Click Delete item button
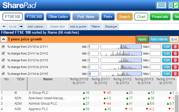 tap(58, 27)
